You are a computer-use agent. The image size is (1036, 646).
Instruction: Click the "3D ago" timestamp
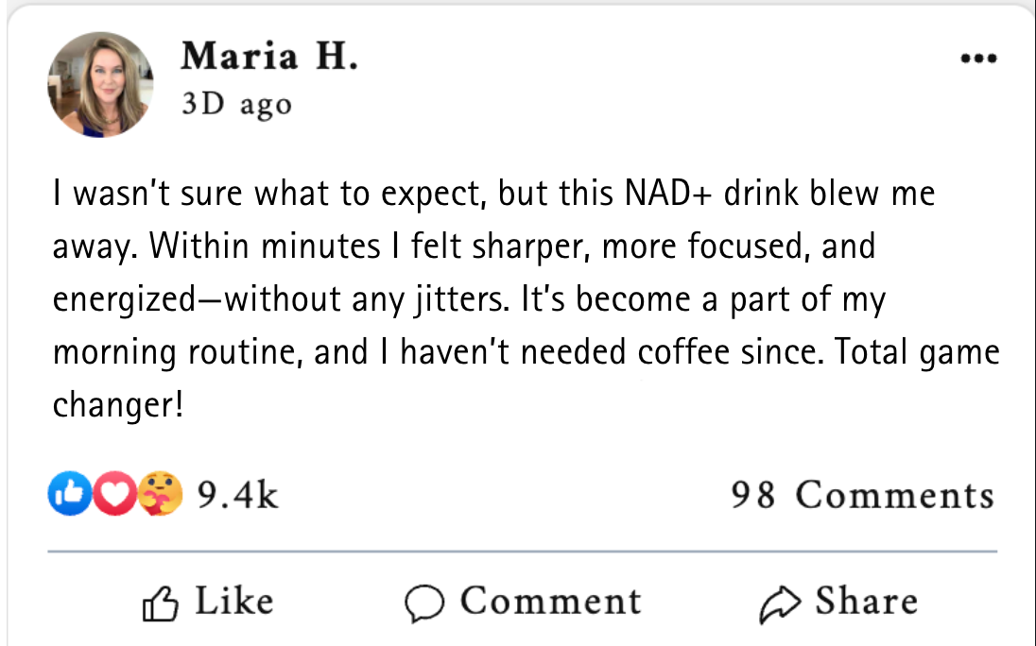236,104
